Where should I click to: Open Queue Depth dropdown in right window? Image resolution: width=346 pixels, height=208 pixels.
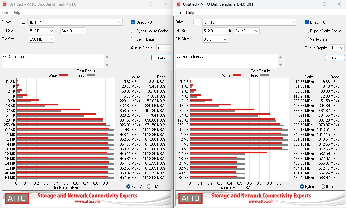[337, 48]
